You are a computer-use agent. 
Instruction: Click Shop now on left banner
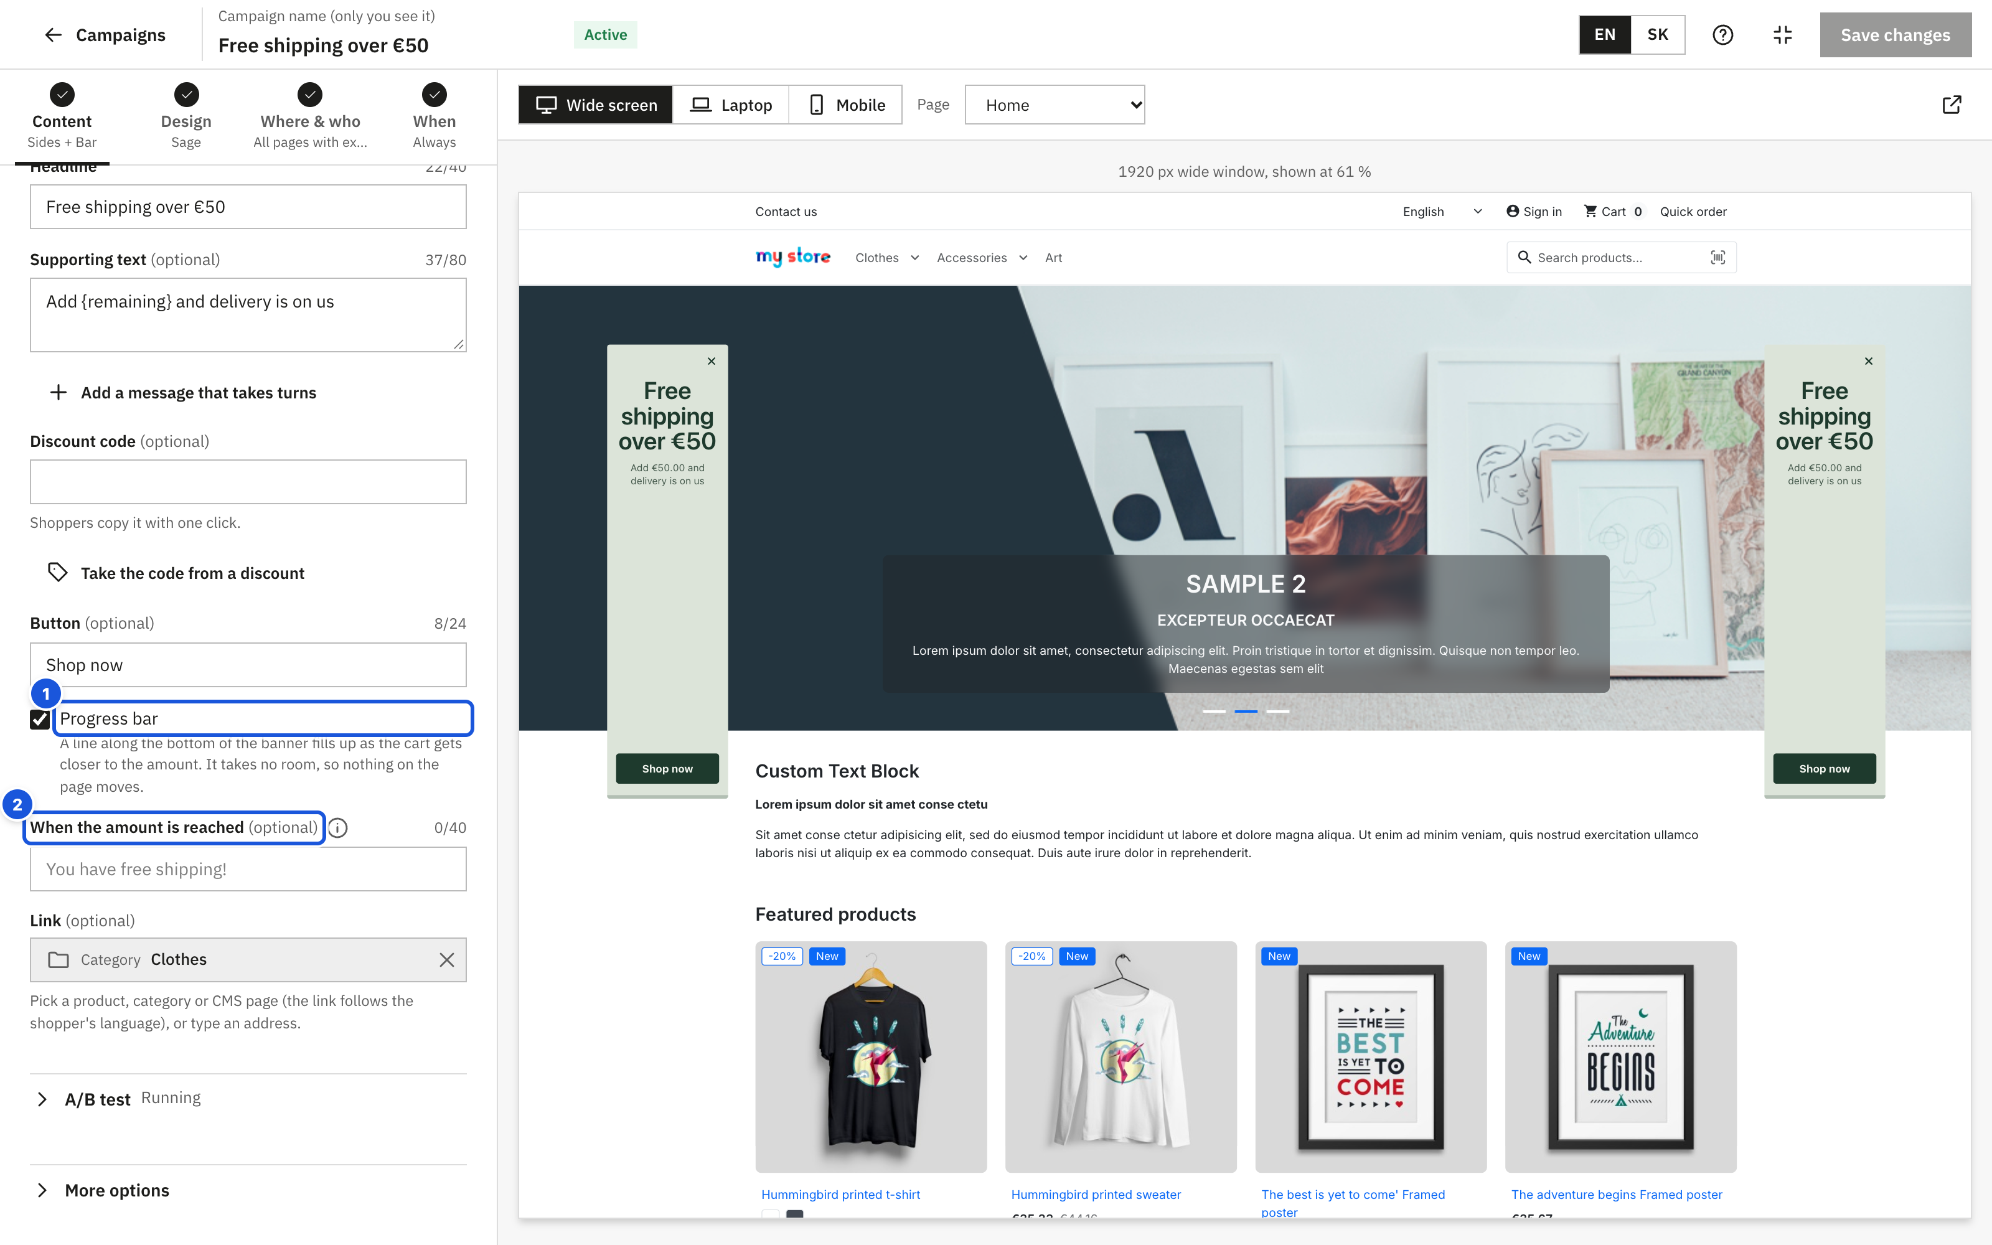click(667, 768)
